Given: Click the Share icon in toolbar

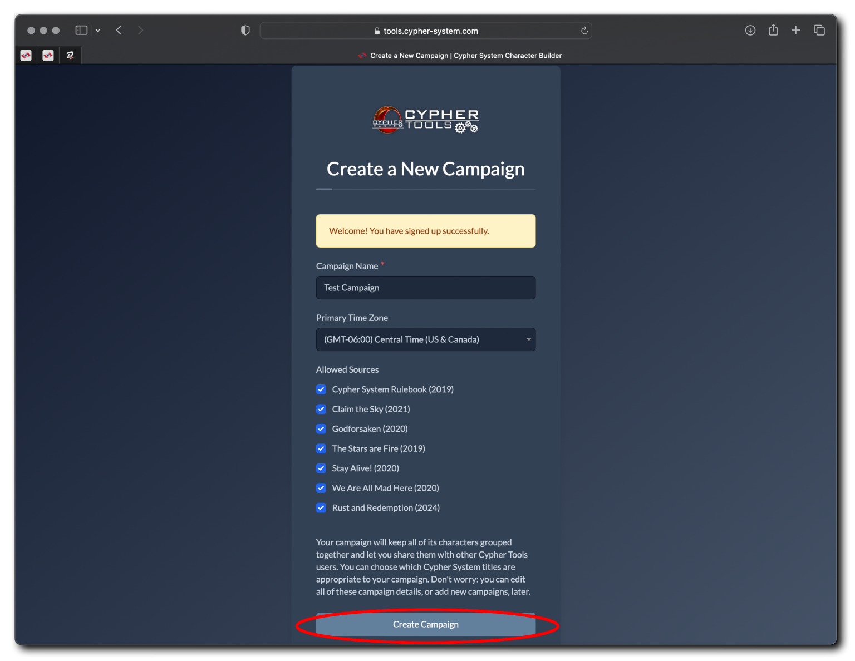Looking at the screenshot, I should [773, 31].
